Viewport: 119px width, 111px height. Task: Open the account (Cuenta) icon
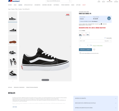click(x=99, y=1)
